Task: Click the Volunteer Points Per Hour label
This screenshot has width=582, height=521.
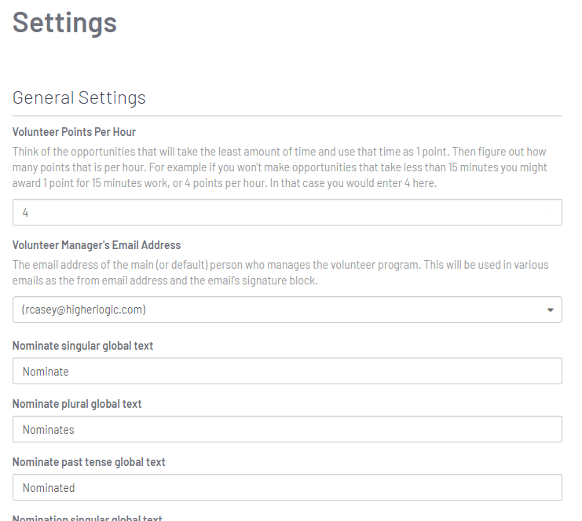Action: tap(74, 132)
